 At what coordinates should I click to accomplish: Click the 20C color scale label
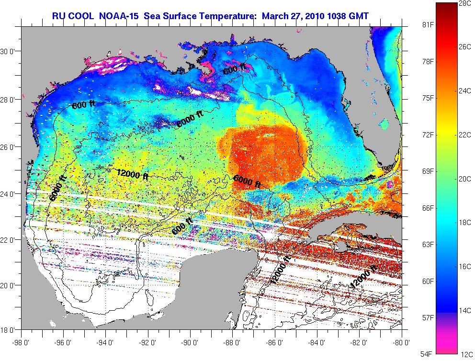click(465, 179)
